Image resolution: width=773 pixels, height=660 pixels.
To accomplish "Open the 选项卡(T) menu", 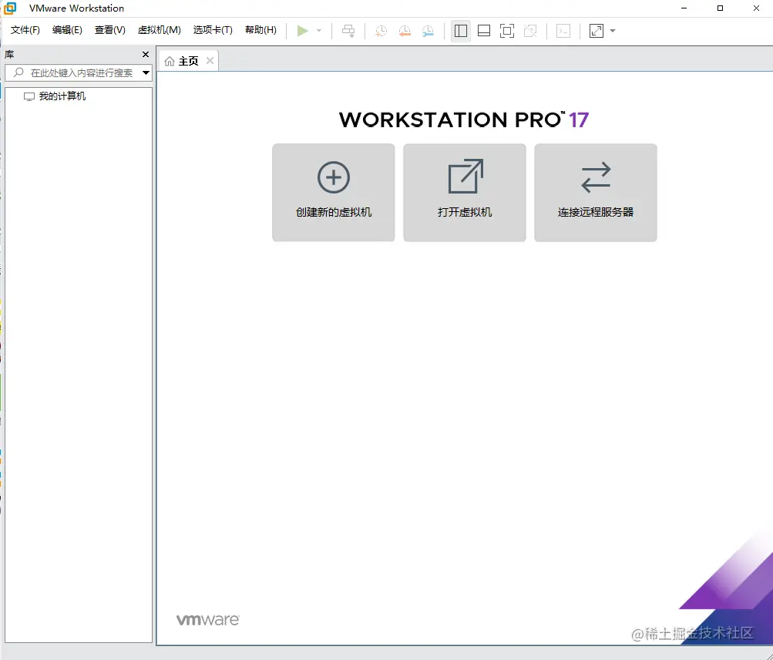I will [213, 30].
